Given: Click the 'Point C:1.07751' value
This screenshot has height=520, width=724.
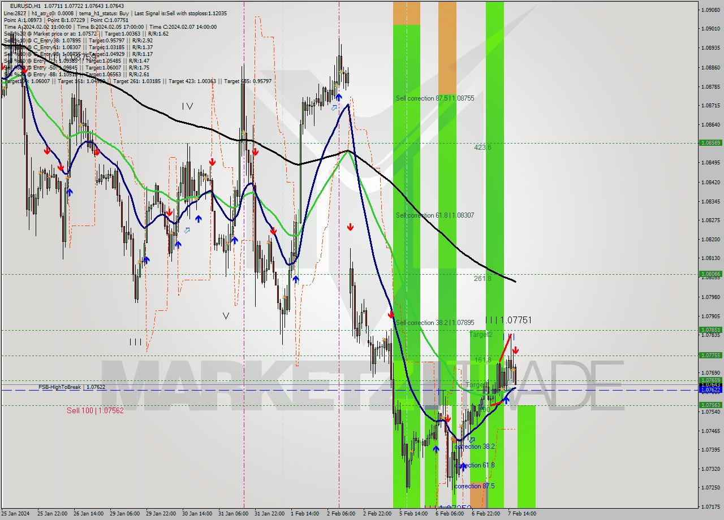Looking at the screenshot, I should 109,20.
